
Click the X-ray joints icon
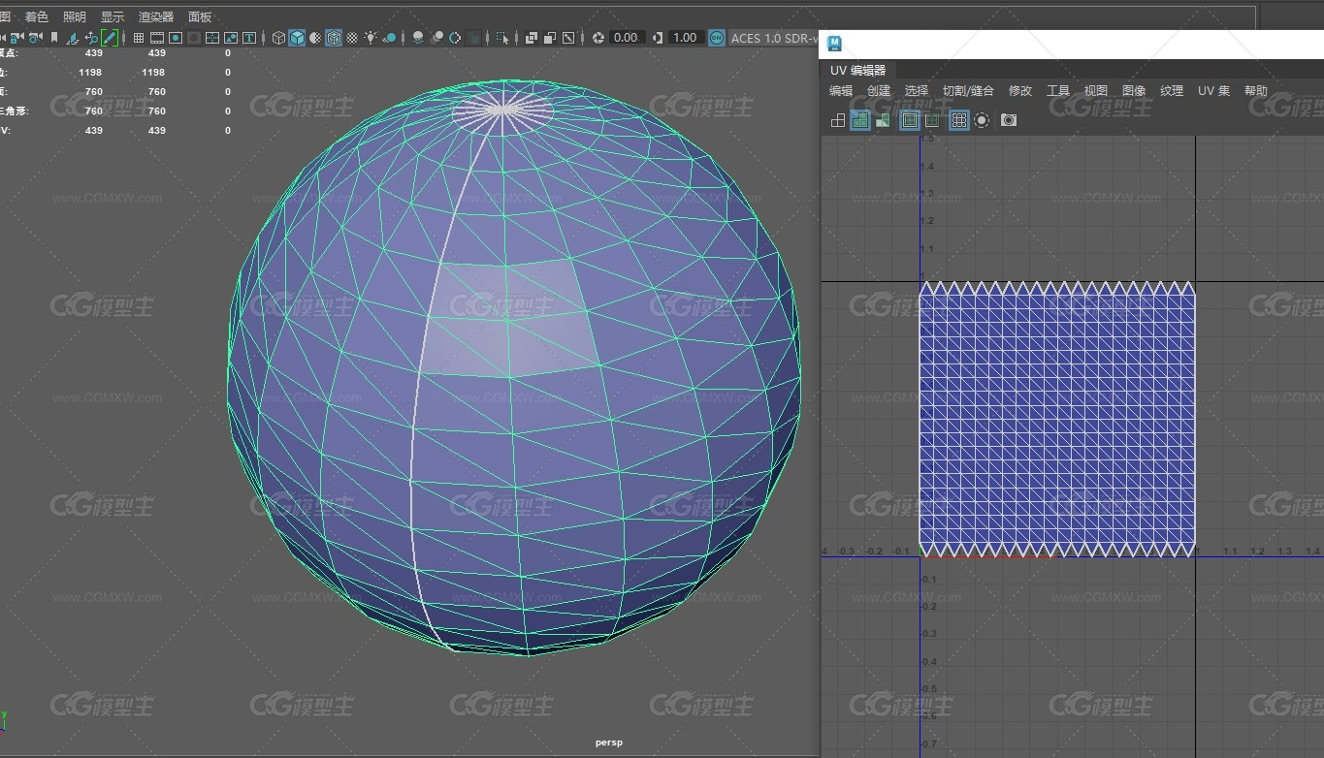tap(567, 38)
